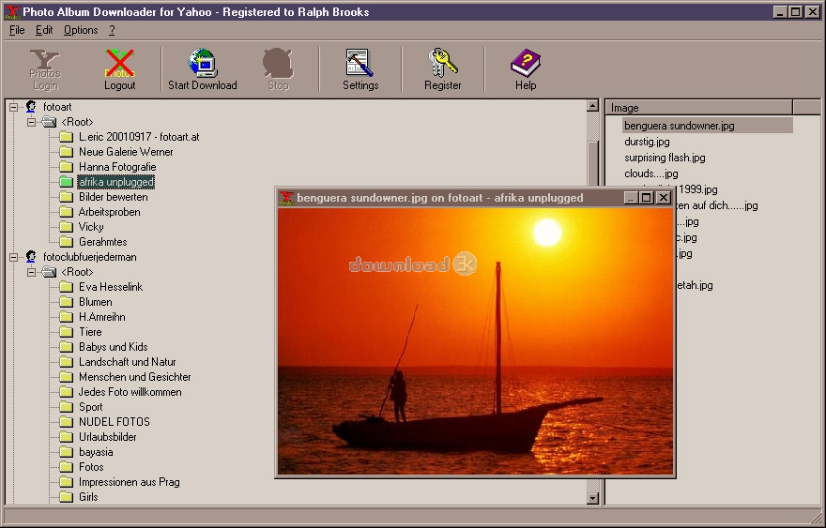Image resolution: width=826 pixels, height=528 pixels.
Task: Collapse the Root folder under fotoart
Action: (x=32, y=122)
